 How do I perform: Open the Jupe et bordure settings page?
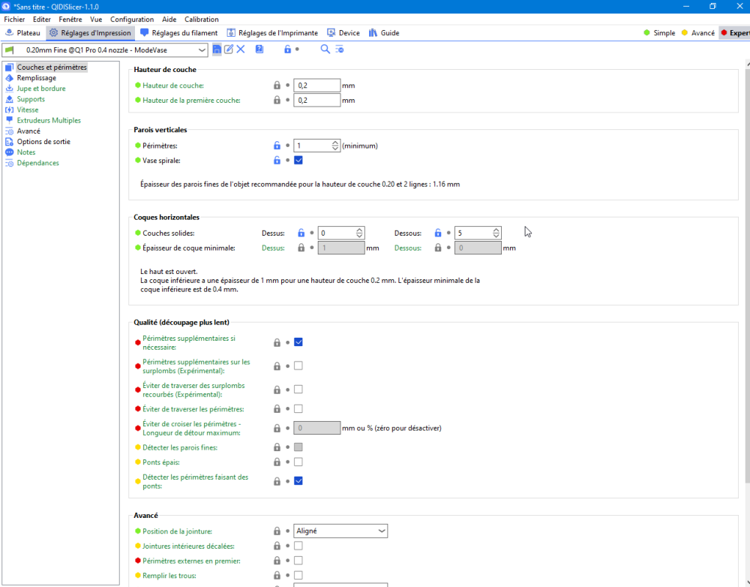point(41,88)
